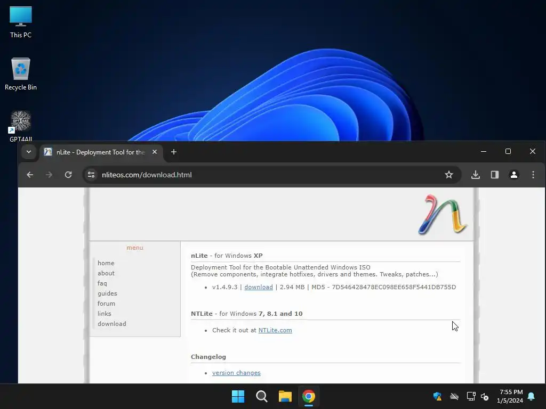This screenshot has width=546, height=409.
Task: Open a new tab with the plus button
Action: point(174,152)
